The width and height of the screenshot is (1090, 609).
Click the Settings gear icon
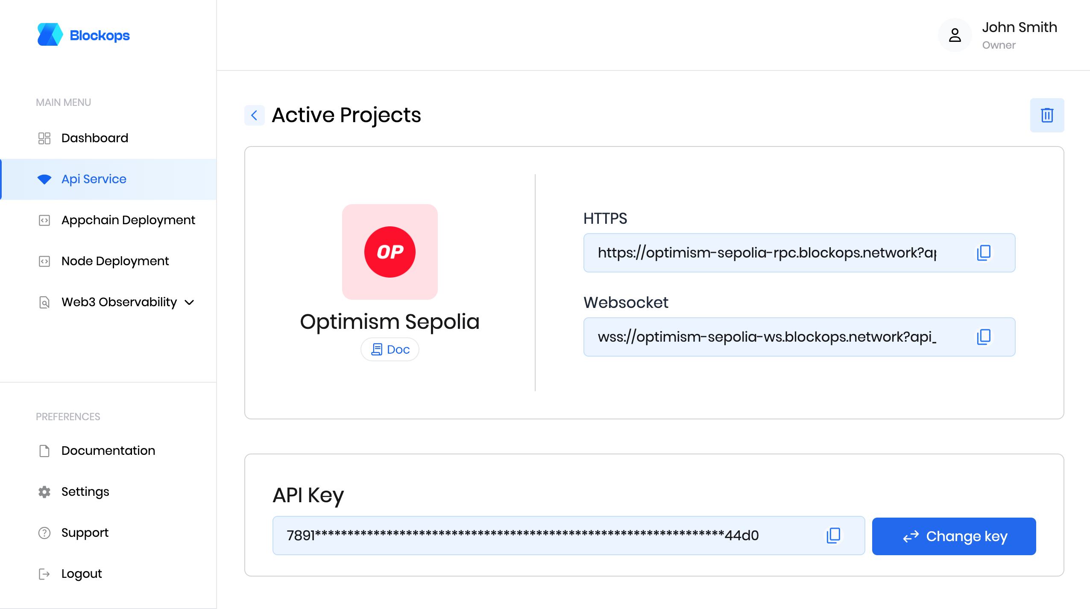(44, 492)
